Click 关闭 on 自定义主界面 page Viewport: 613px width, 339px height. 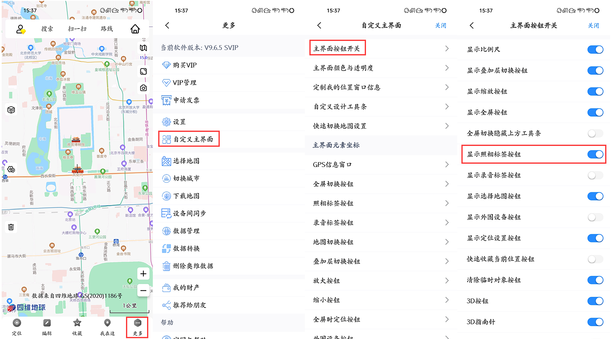[x=440, y=26]
